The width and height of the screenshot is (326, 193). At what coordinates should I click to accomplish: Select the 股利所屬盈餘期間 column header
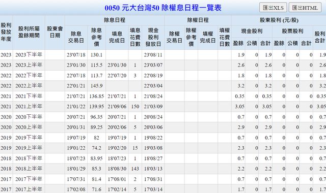(29, 33)
